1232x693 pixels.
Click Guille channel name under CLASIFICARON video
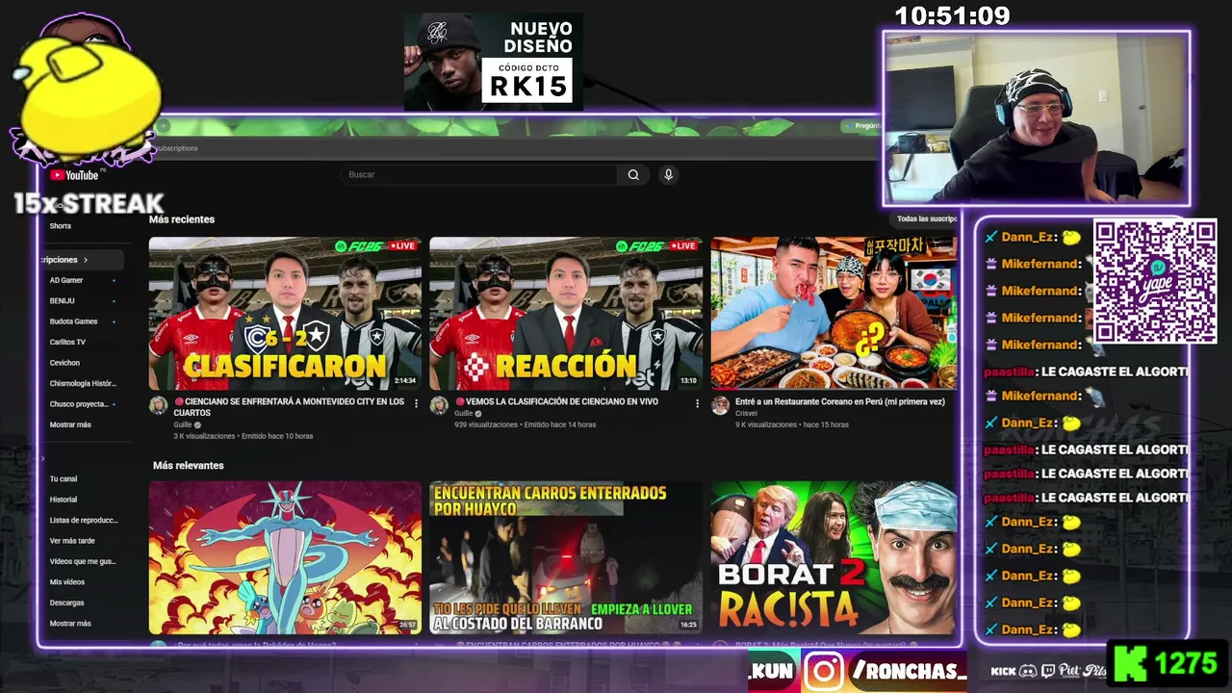click(x=183, y=424)
